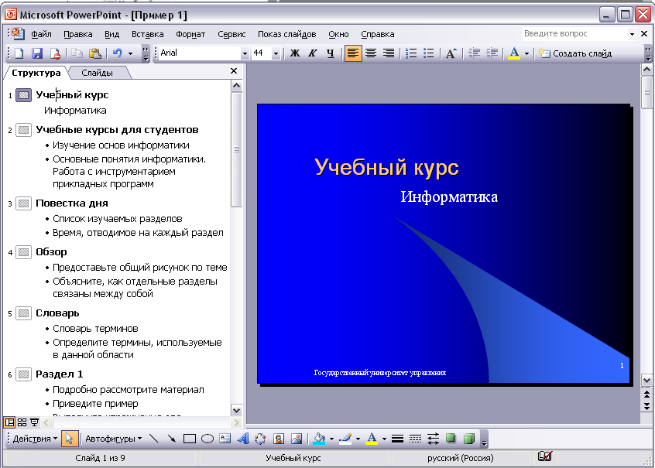Insert picture from file
The height and width of the screenshot is (468, 655).
(x=297, y=439)
